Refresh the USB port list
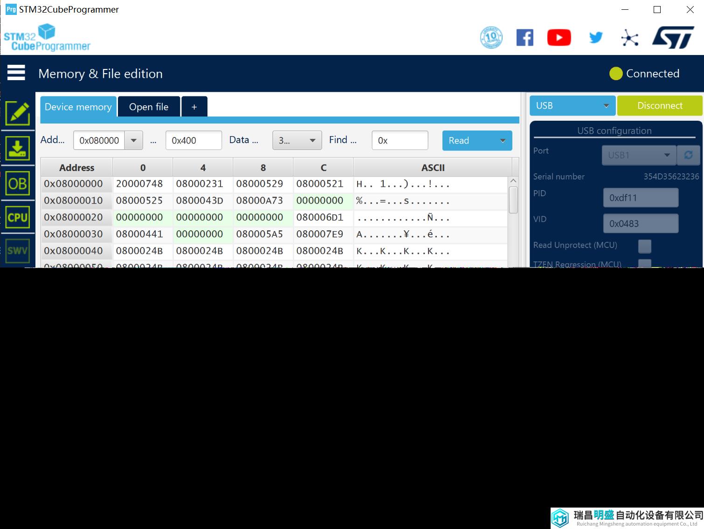Viewport: 704px width, 529px height. pos(688,155)
